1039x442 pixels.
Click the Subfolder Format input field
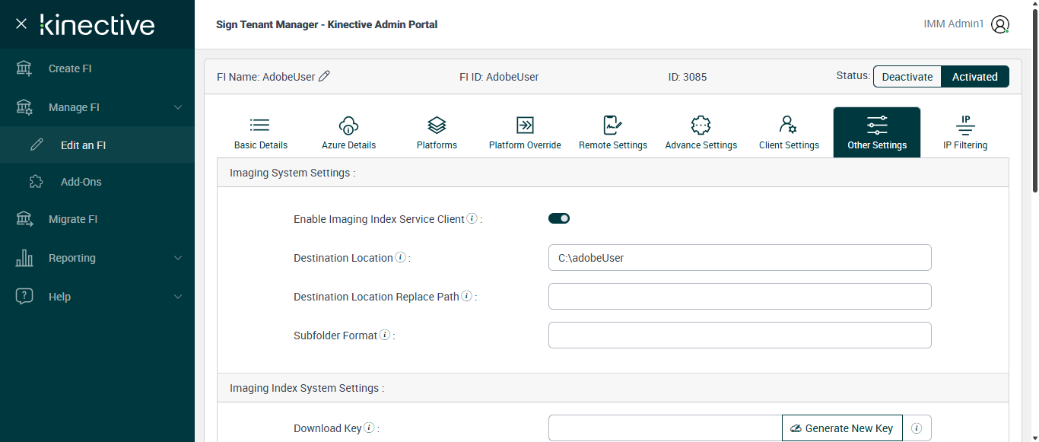[x=739, y=335]
